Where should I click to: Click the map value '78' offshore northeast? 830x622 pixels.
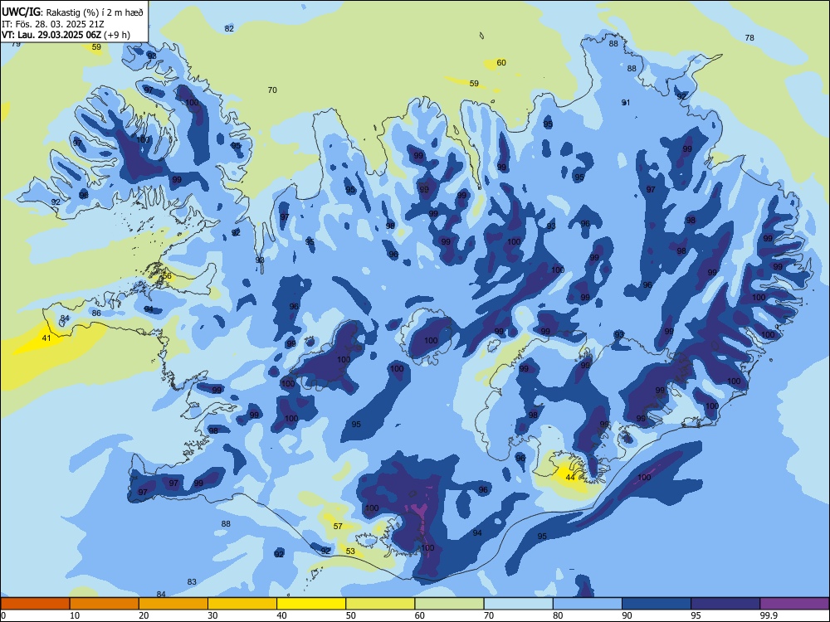(x=749, y=37)
